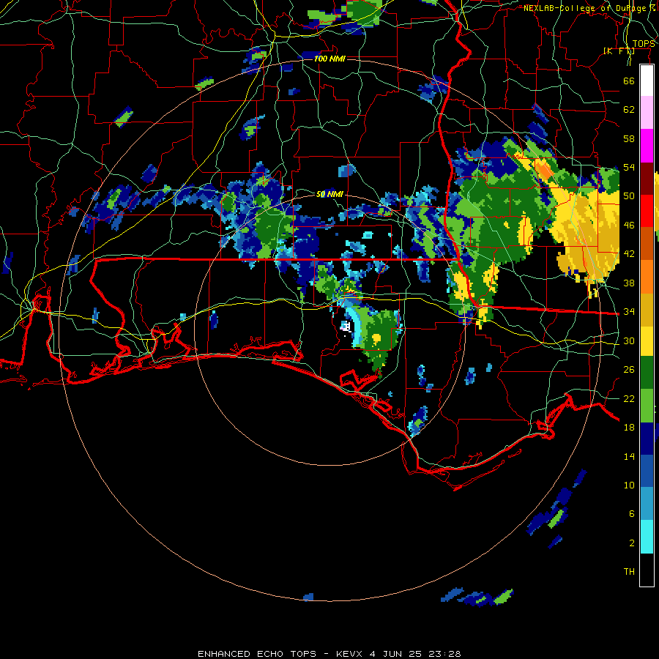Click the "62" legend value
Viewport: 659px width, 659px height.
tap(629, 110)
